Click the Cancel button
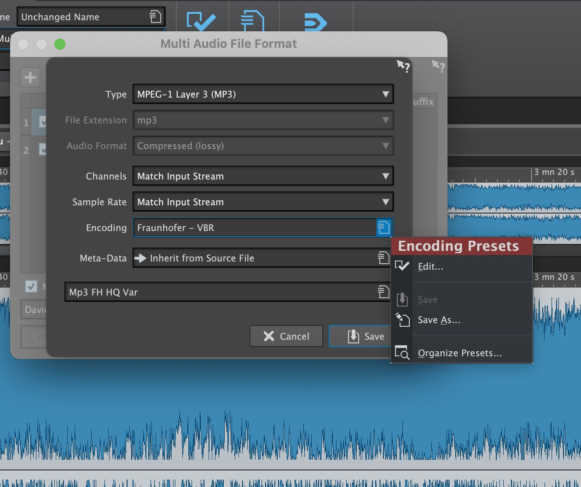This screenshot has height=487, width=581. point(286,336)
